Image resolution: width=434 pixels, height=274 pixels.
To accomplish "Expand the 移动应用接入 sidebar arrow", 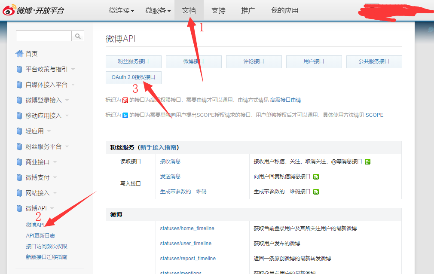I will (x=67, y=116).
